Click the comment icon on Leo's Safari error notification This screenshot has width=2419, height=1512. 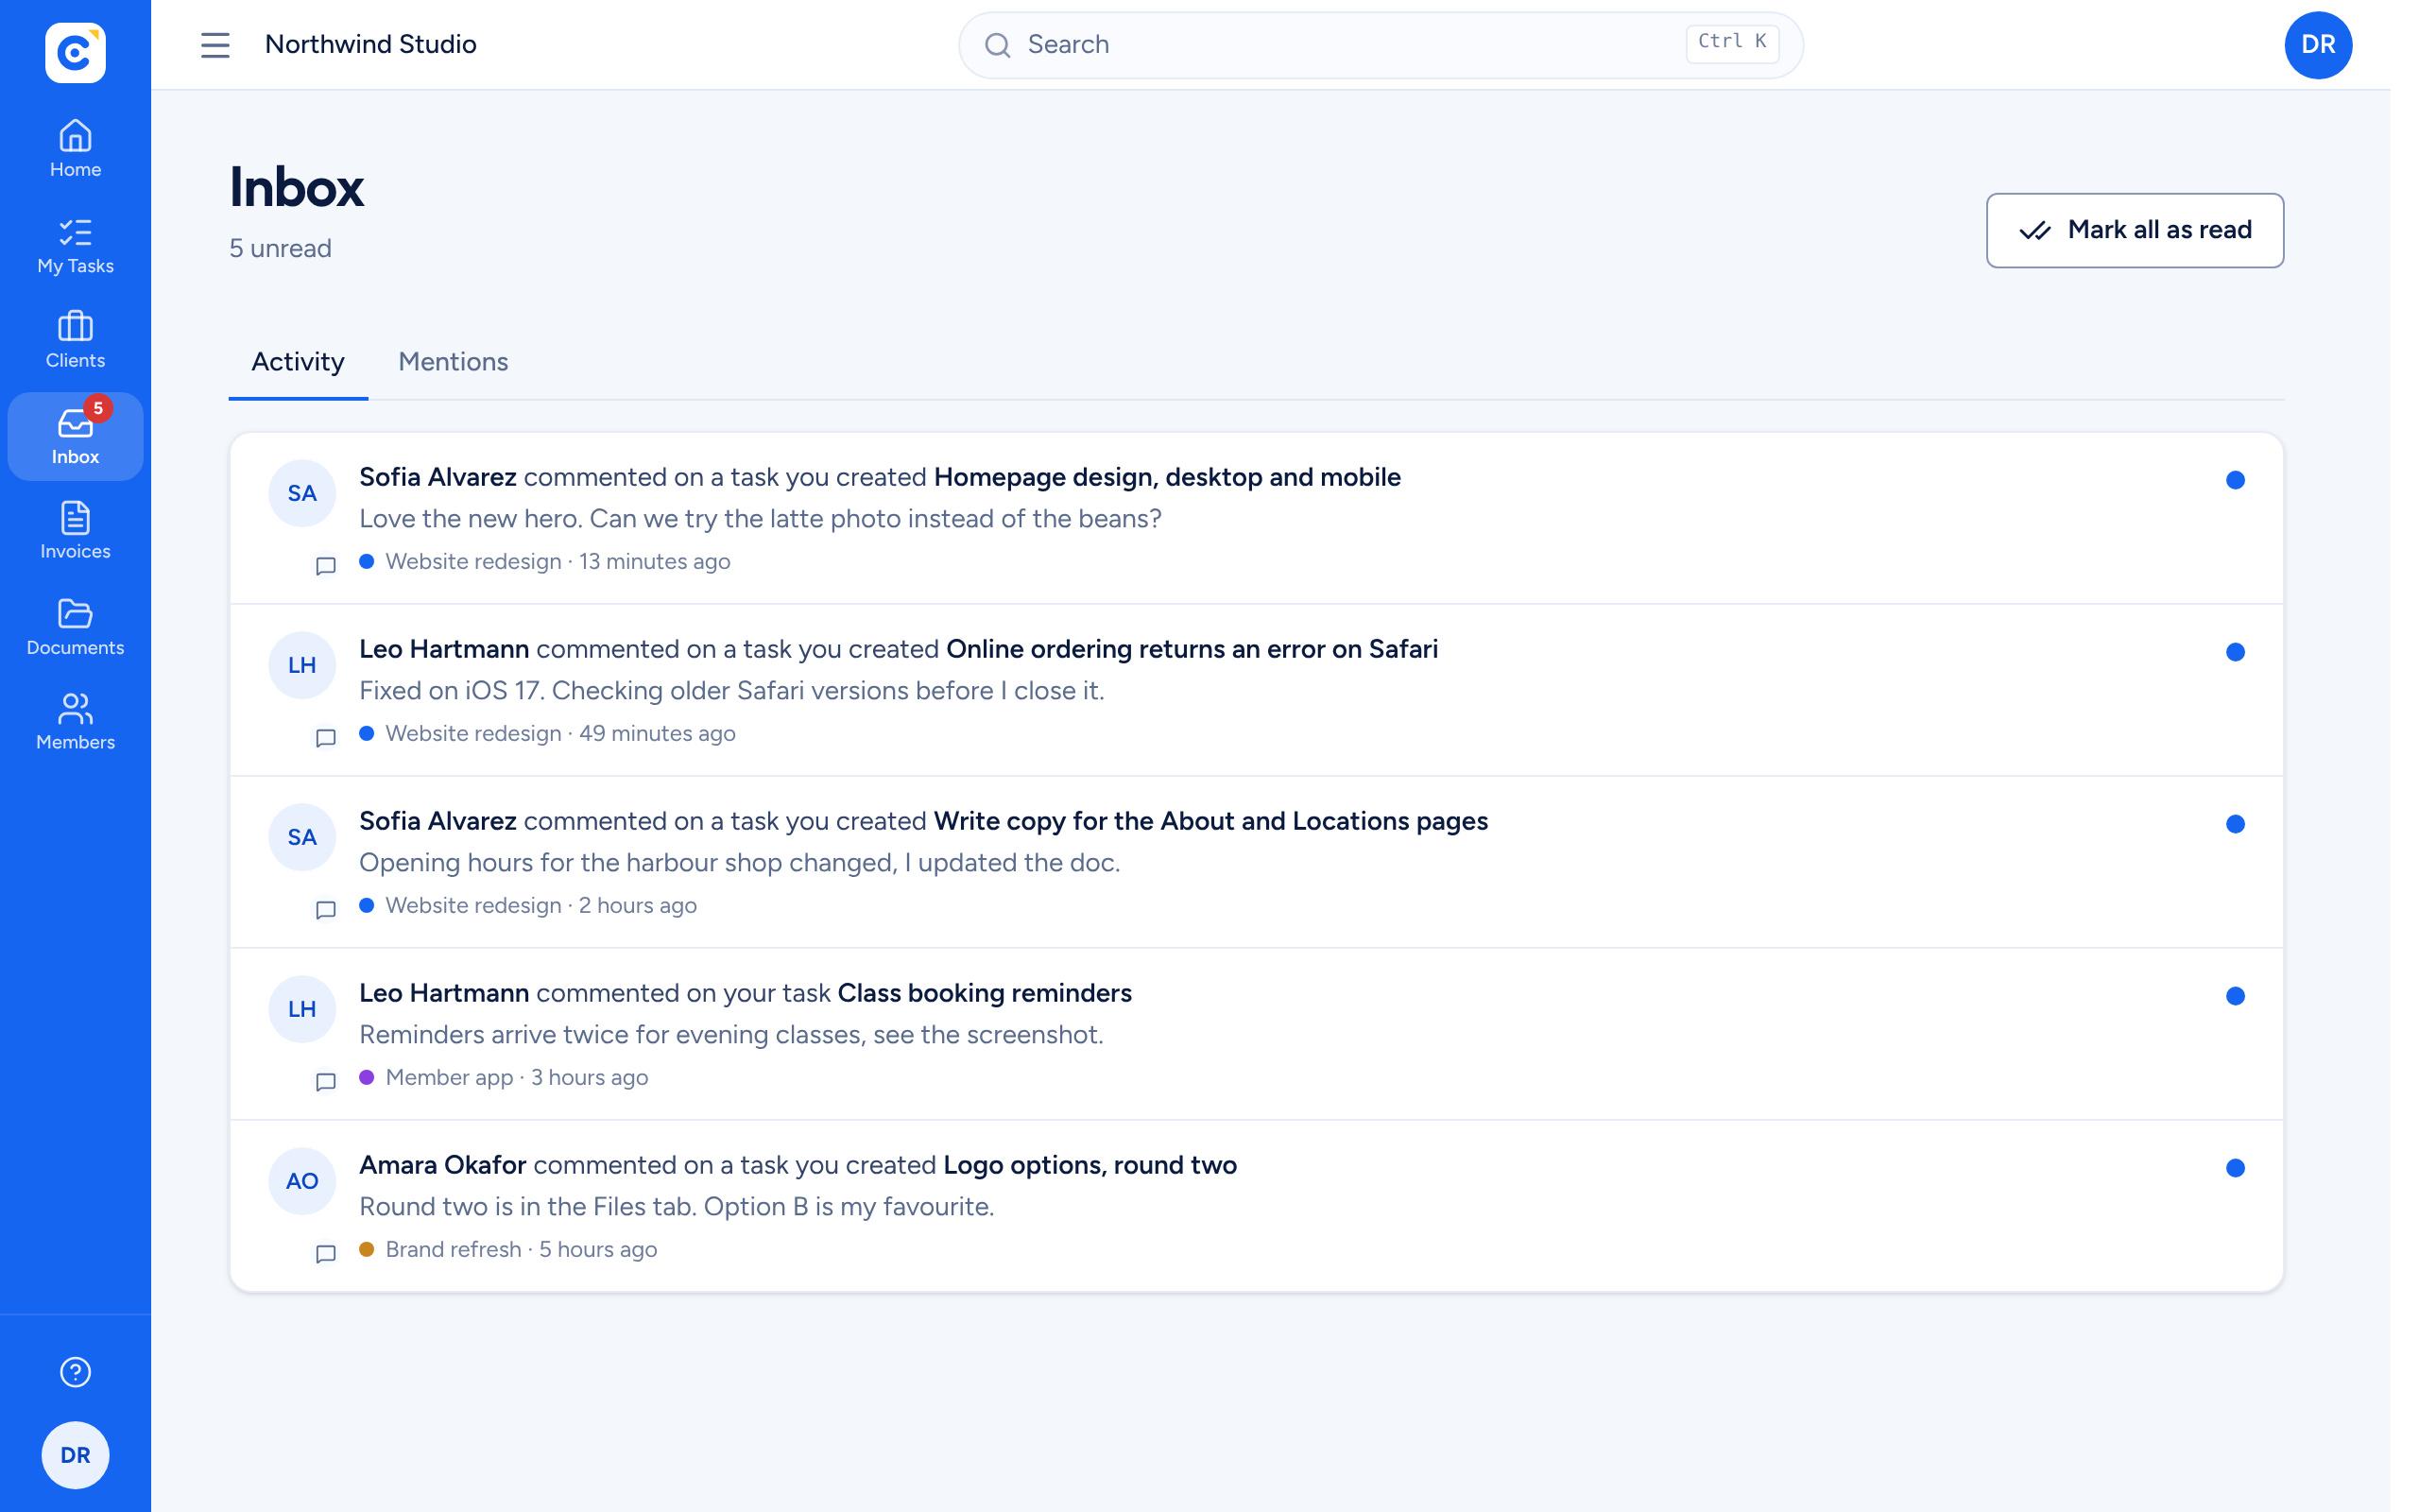click(x=326, y=738)
